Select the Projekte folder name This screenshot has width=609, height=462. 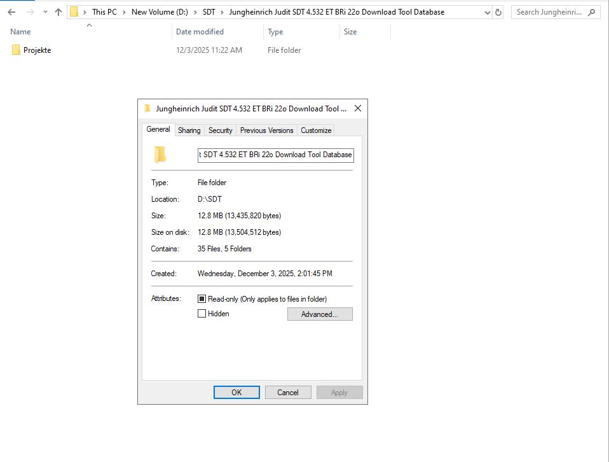click(x=38, y=50)
